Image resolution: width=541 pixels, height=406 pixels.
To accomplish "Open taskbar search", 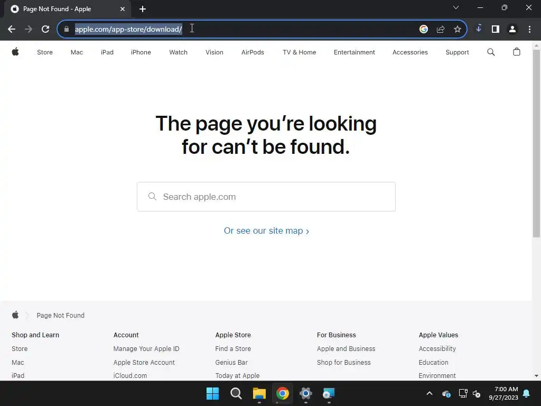I will 236,393.
